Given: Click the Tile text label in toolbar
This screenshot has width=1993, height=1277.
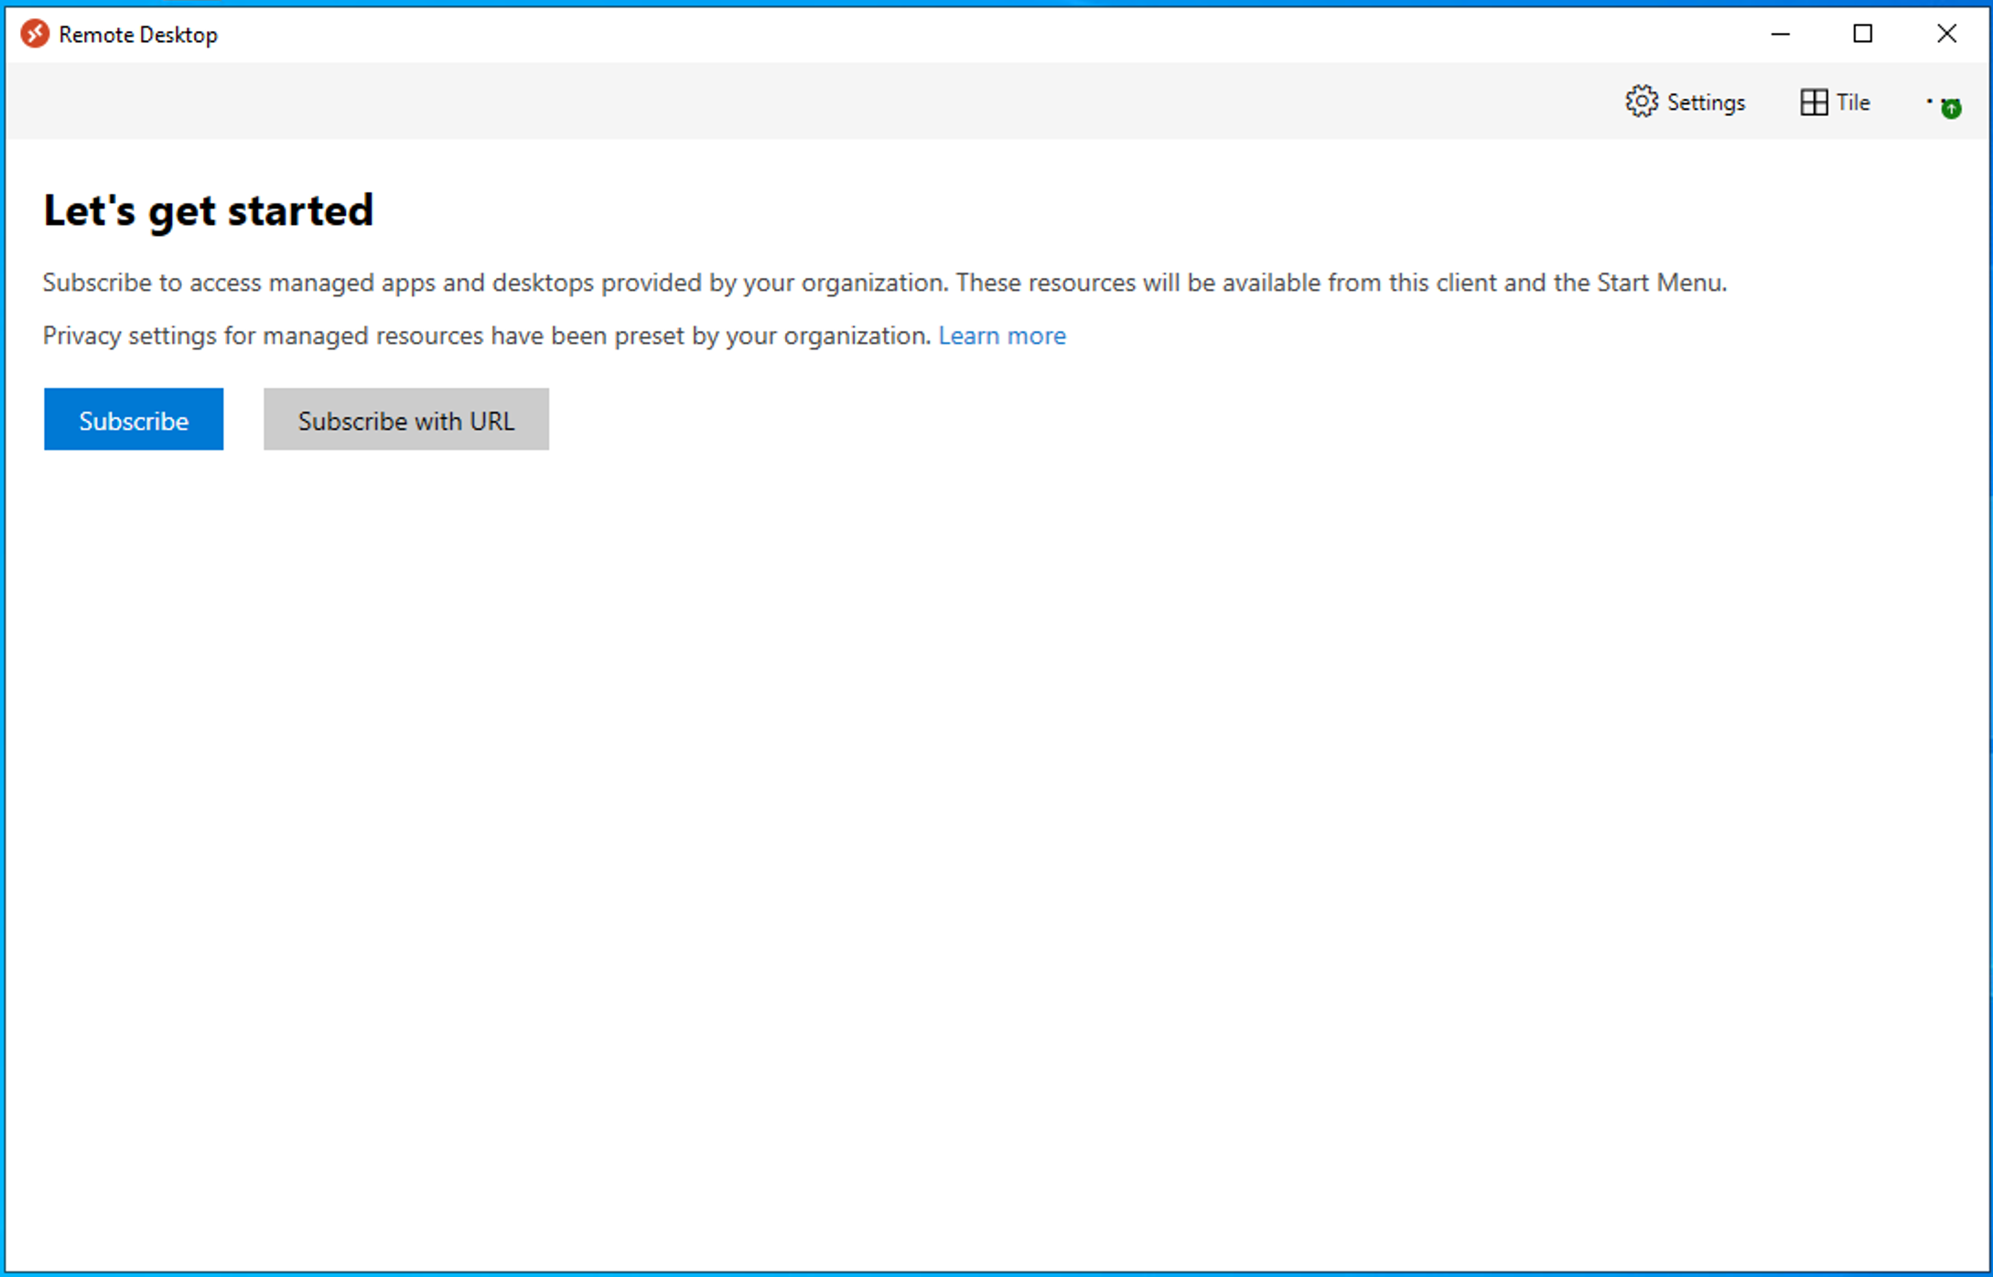Looking at the screenshot, I should click(1853, 102).
